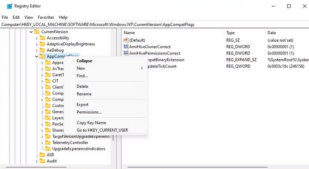Click the Audit folder icon
Screen dimensions: 309x169
42,161
